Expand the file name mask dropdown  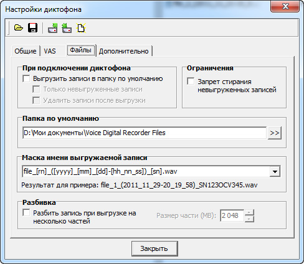275,171
